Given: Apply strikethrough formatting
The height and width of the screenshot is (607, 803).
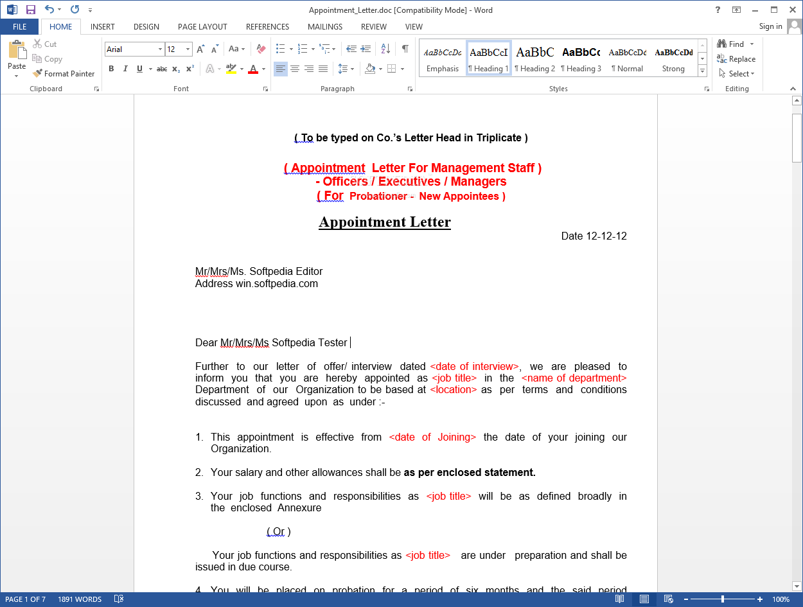Looking at the screenshot, I should coord(162,69).
